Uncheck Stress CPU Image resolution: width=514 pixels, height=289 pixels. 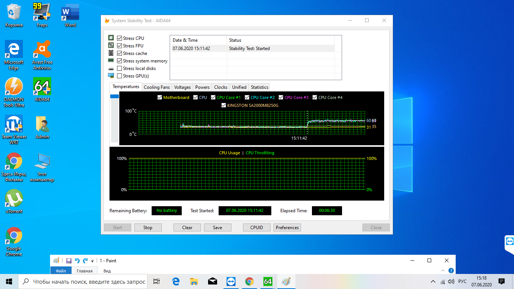coord(119,38)
